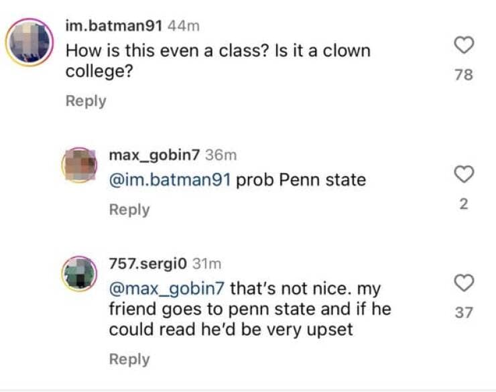This screenshot has height=392, width=496.
Task: Like max_gobin7's Penn state reply
Action: [464, 175]
